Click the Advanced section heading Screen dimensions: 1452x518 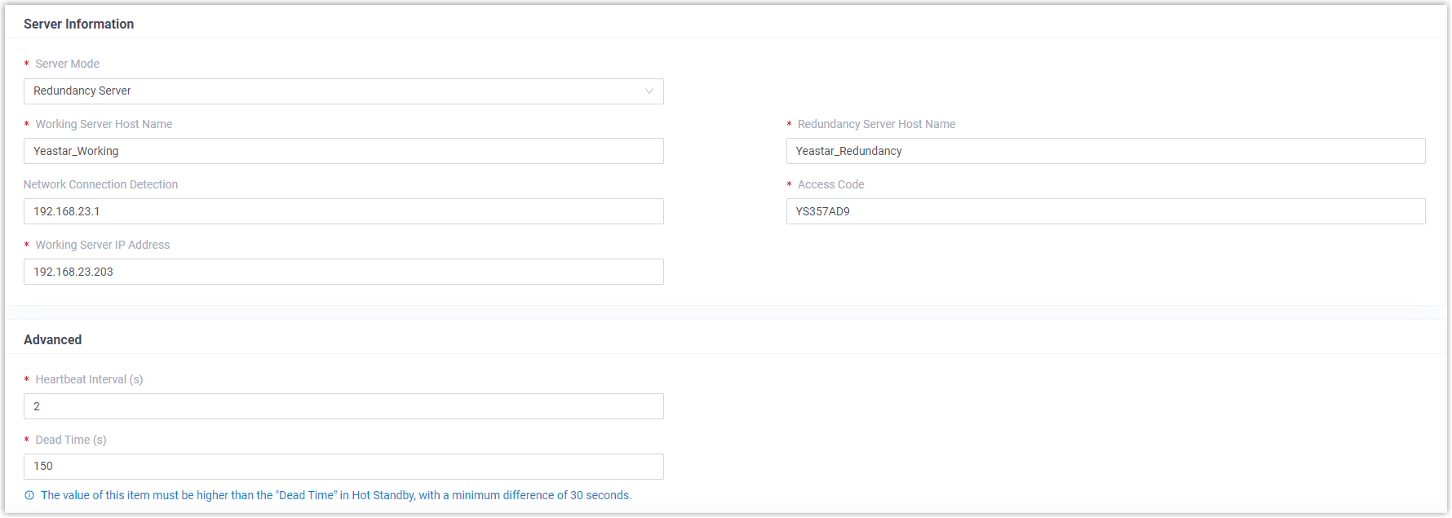pos(52,340)
